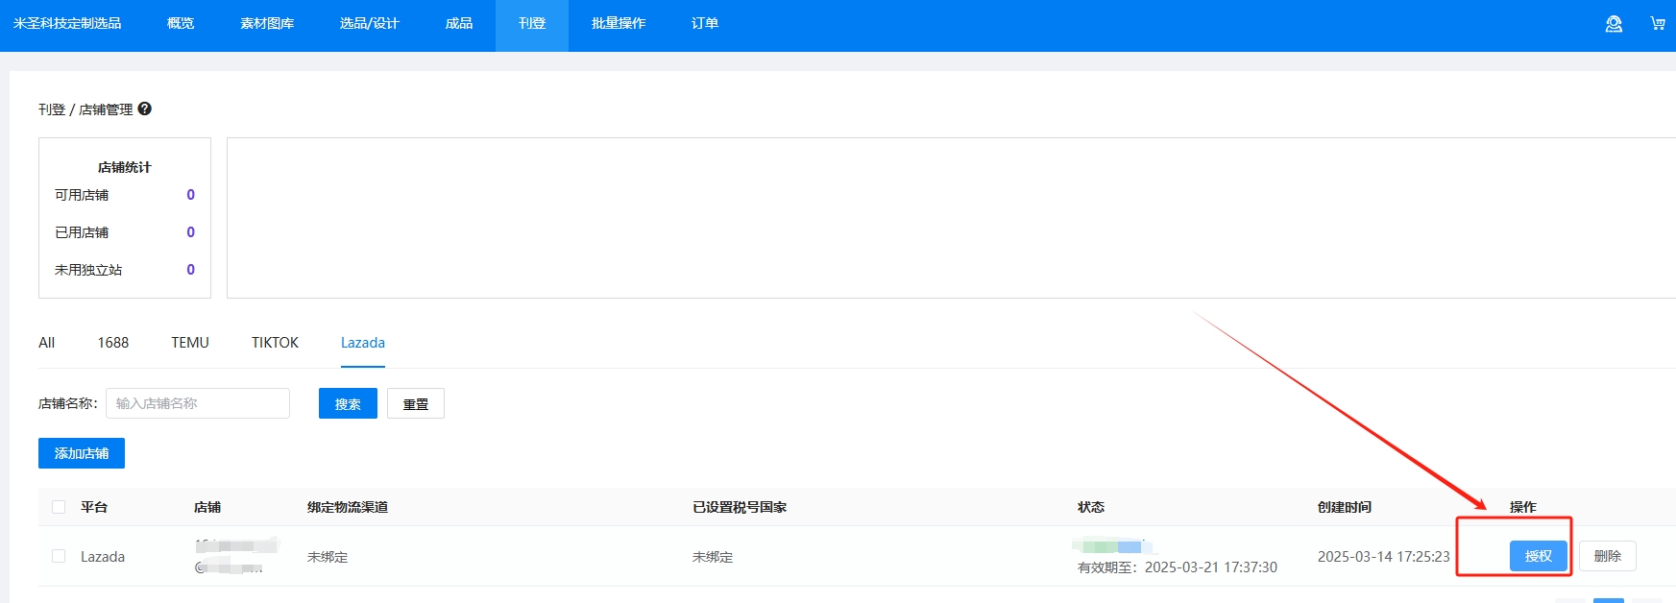Viewport: 1676px width, 603px height.
Task: Select all rows via header checkbox
Action: point(59,507)
